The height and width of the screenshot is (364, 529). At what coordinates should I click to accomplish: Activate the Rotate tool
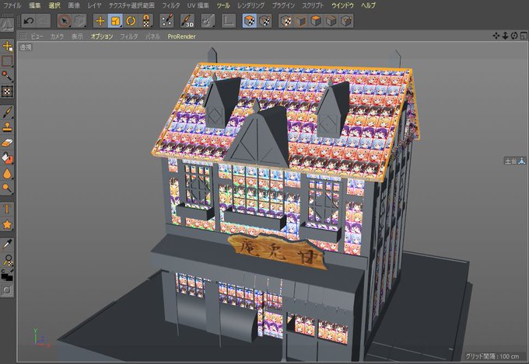pos(131,21)
